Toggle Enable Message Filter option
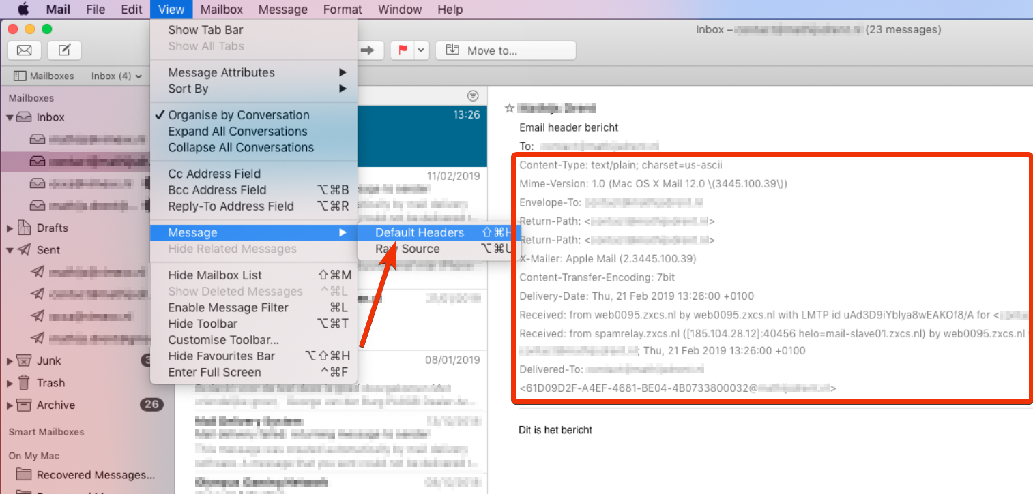1033x494 pixels. (228, 307)
